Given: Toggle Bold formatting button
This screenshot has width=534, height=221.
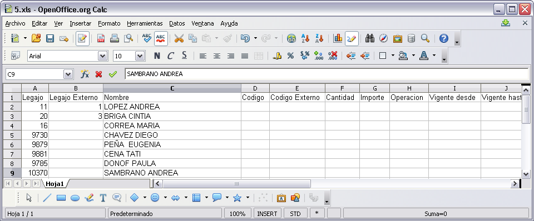Looking at the screenshot, I should [157, 56].
